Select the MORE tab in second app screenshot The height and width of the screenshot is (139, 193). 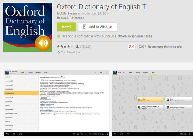coord(153,73)
